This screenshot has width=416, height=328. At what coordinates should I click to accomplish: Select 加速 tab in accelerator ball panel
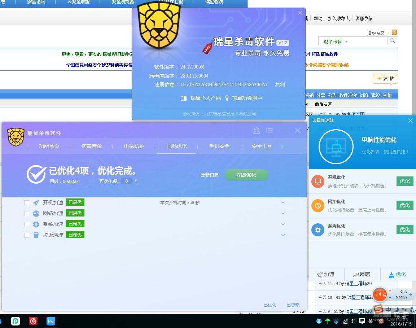coord(326,274)
